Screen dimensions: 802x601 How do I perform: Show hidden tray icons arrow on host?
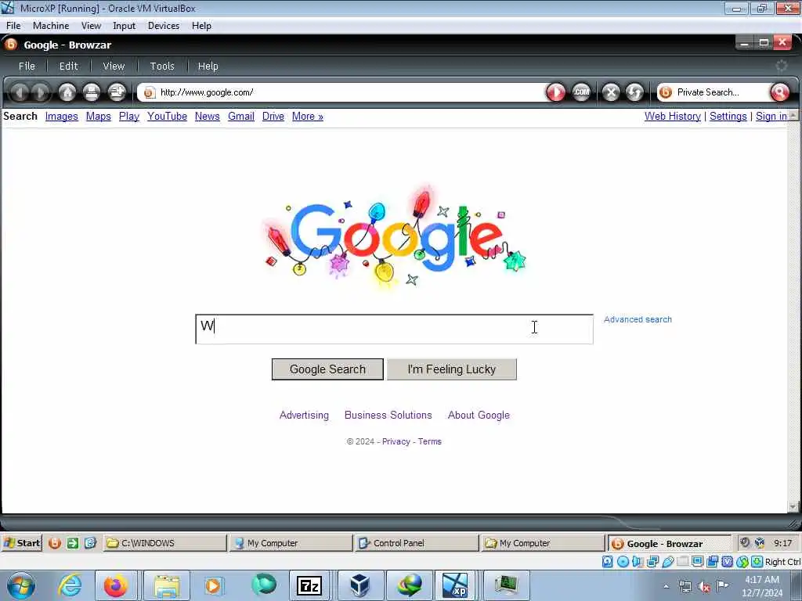[667, 587]
